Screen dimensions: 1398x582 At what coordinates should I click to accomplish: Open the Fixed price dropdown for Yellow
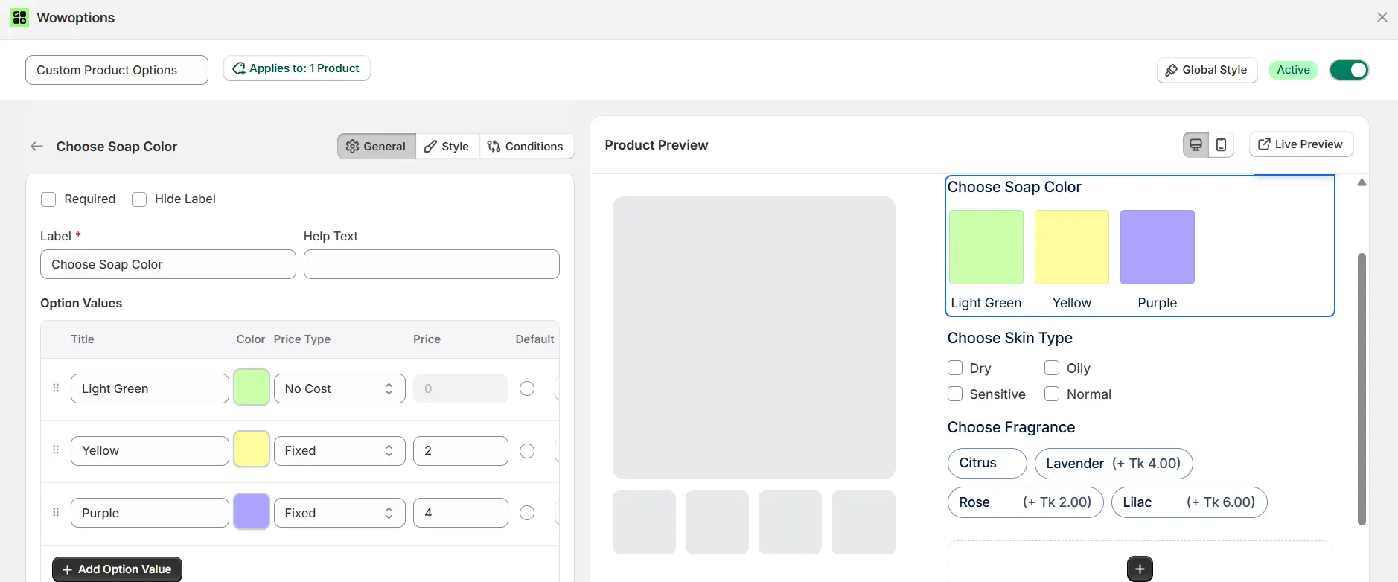click(x=339, y=450)
